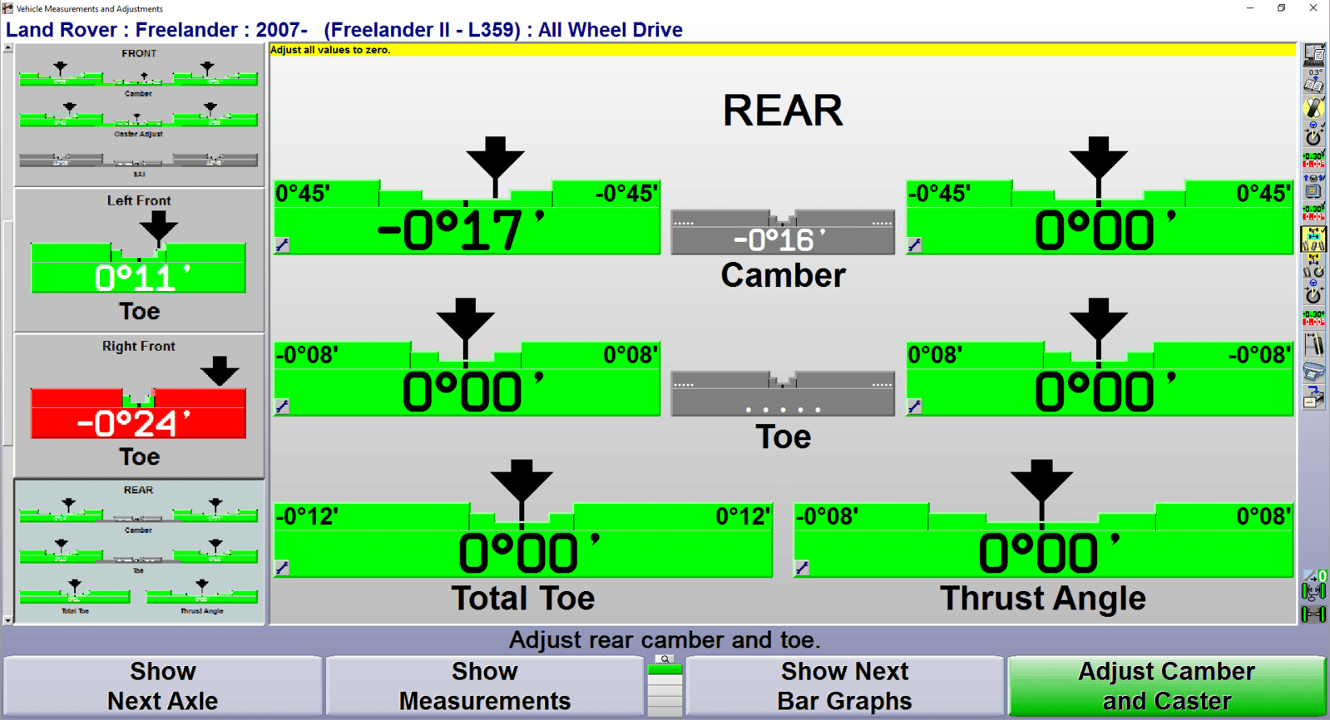This screenshot has height=720, width=1330.
Task: Click Show Measurements button
Action: pyautogui.click(x=485, y=686)
